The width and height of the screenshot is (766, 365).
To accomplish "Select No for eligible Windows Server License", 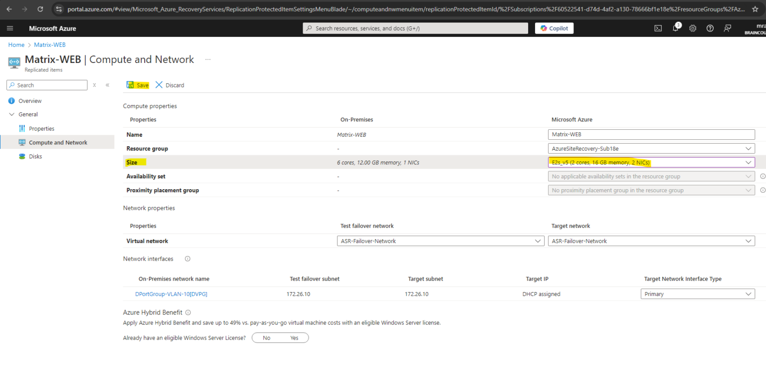I will tap(267, 338).
